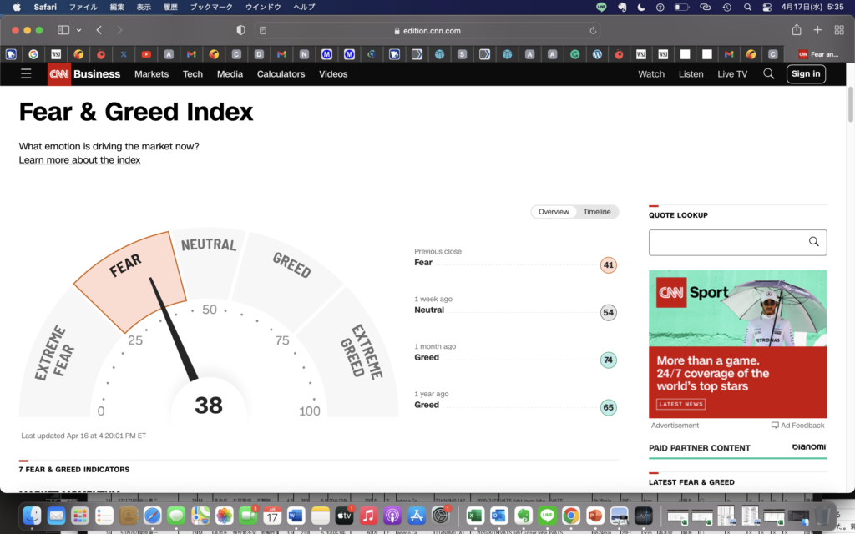855x534 pixels.
Task: Open the Calculators nav link
Action: (281, 73)
